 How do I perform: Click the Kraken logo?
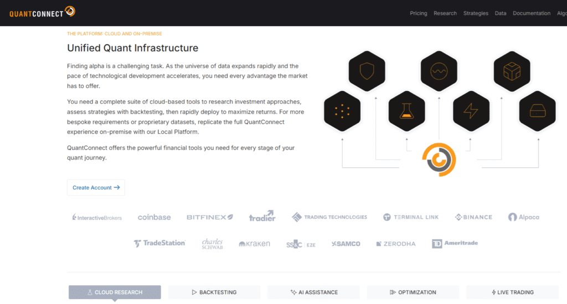(x=255, y=244)
